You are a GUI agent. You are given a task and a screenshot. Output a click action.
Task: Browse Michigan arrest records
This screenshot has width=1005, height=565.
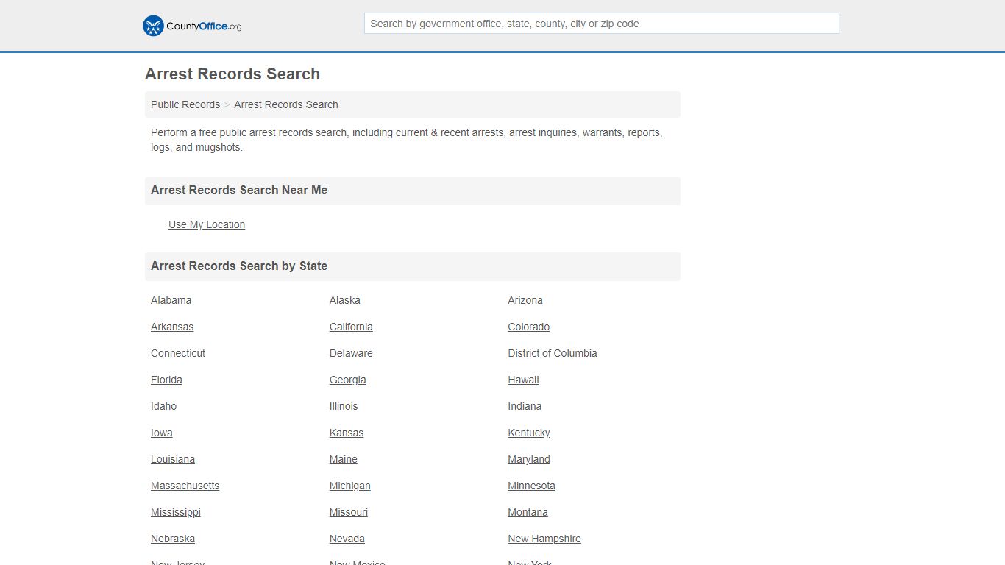350,486
